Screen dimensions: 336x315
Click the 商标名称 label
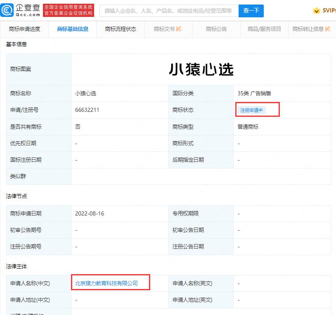pos(21,93)
